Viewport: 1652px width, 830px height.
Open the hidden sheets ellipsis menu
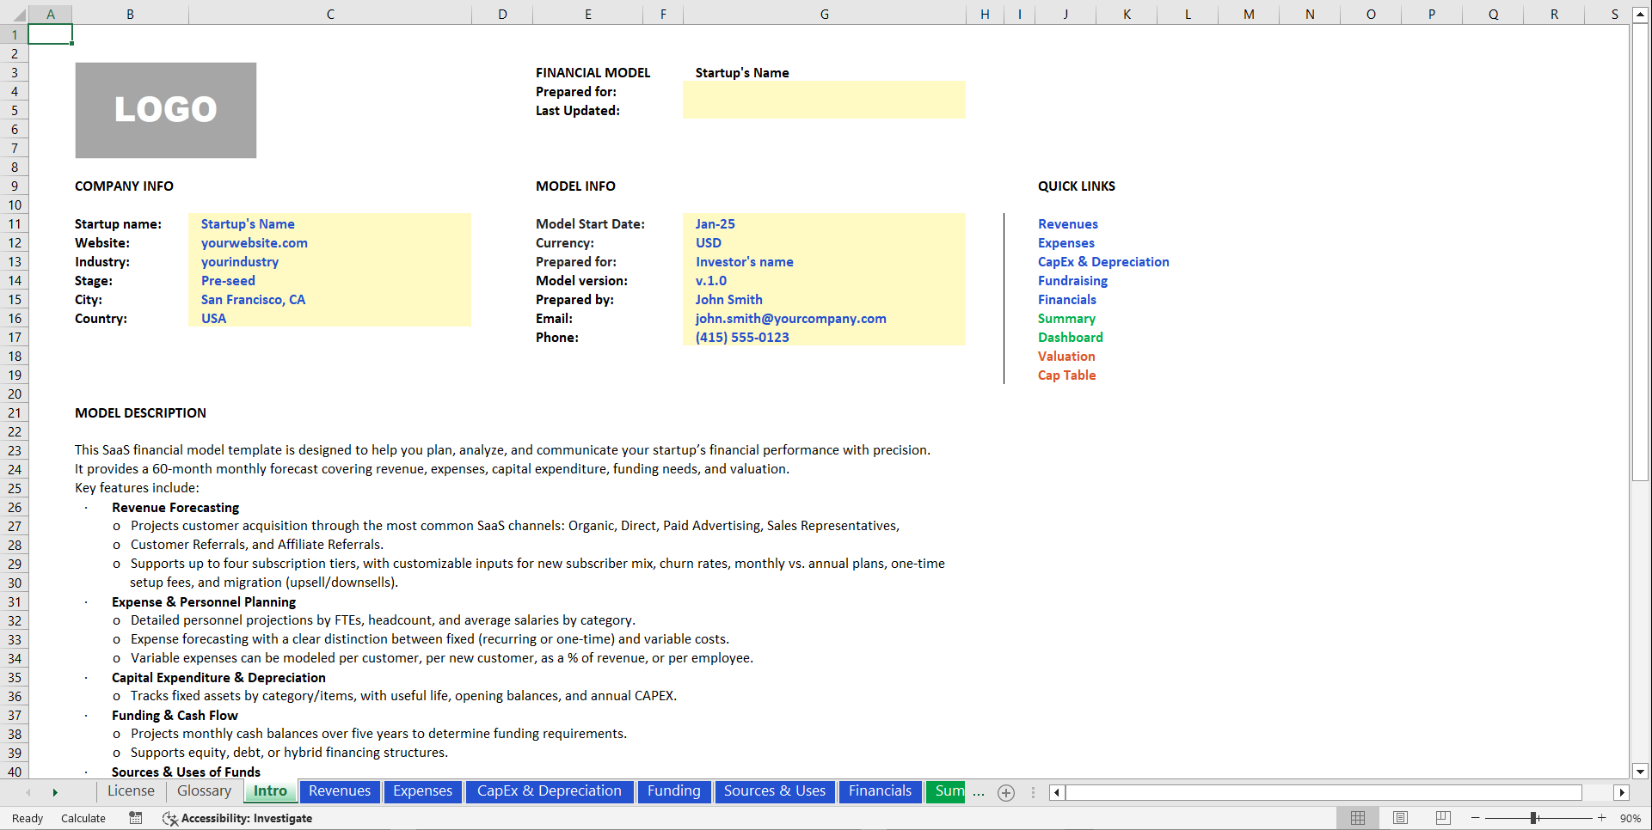pos(979,792)
